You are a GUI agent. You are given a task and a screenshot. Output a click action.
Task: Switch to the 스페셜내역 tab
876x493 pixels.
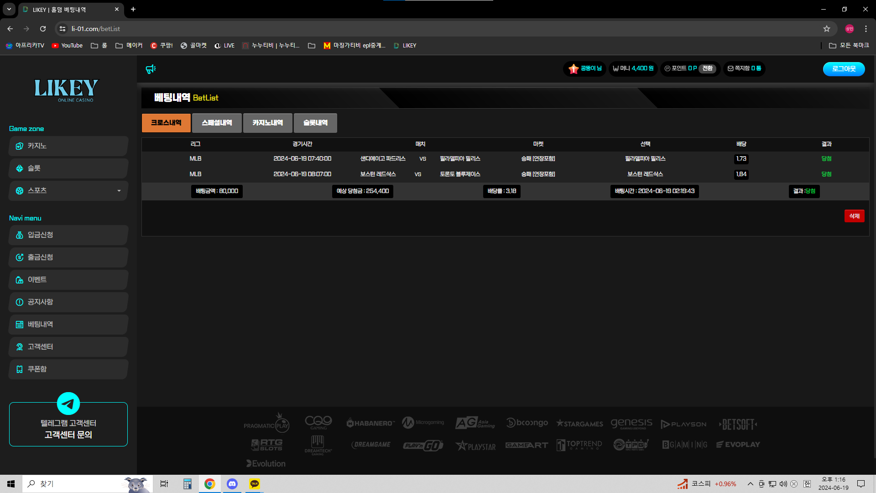[x=217, y=123]
